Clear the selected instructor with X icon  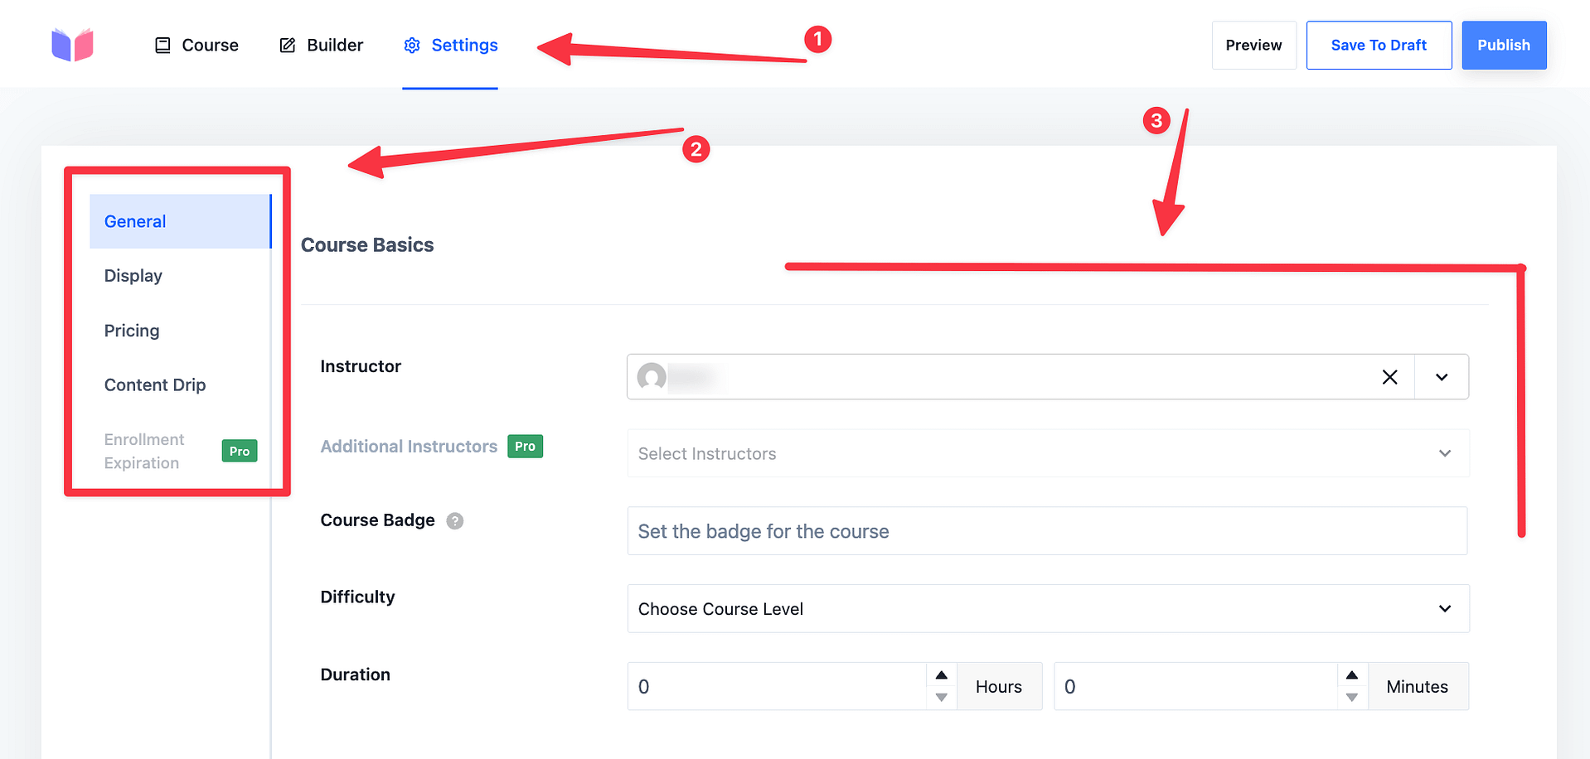(1390, 377)
